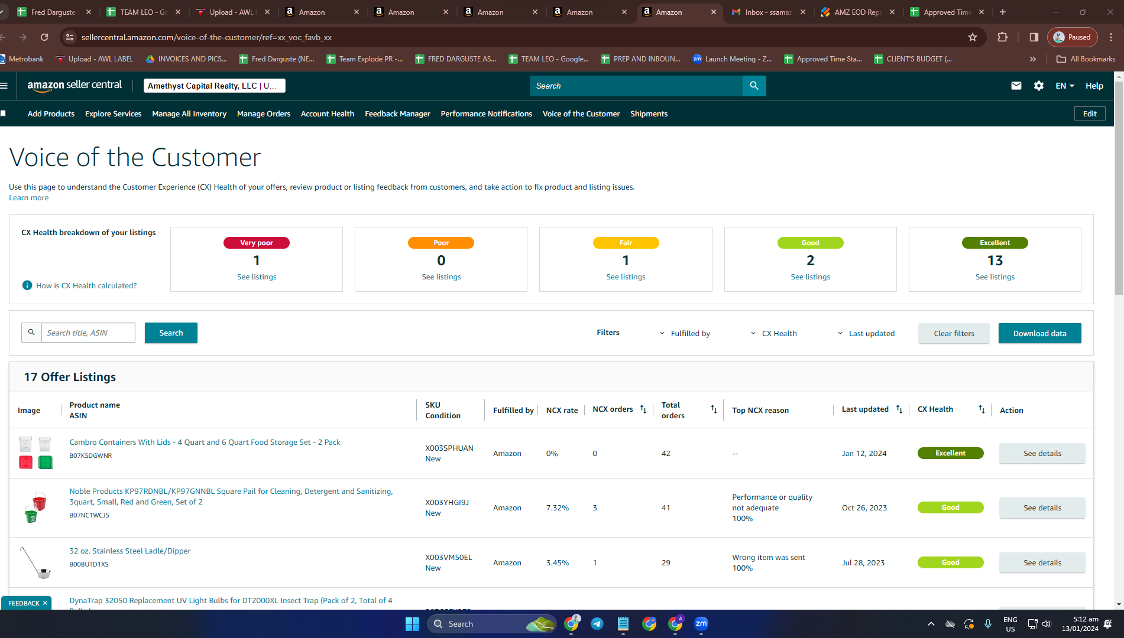The width and height of the screenshot is (1124, 638).
Task: Open the Windows Start menu
Action: [412, 624]
